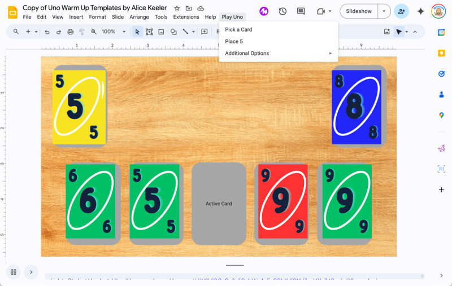Expand the Meet call dropdown arrow
The height and width of the screenshot is (286, 452).
[x=330, y=11]
